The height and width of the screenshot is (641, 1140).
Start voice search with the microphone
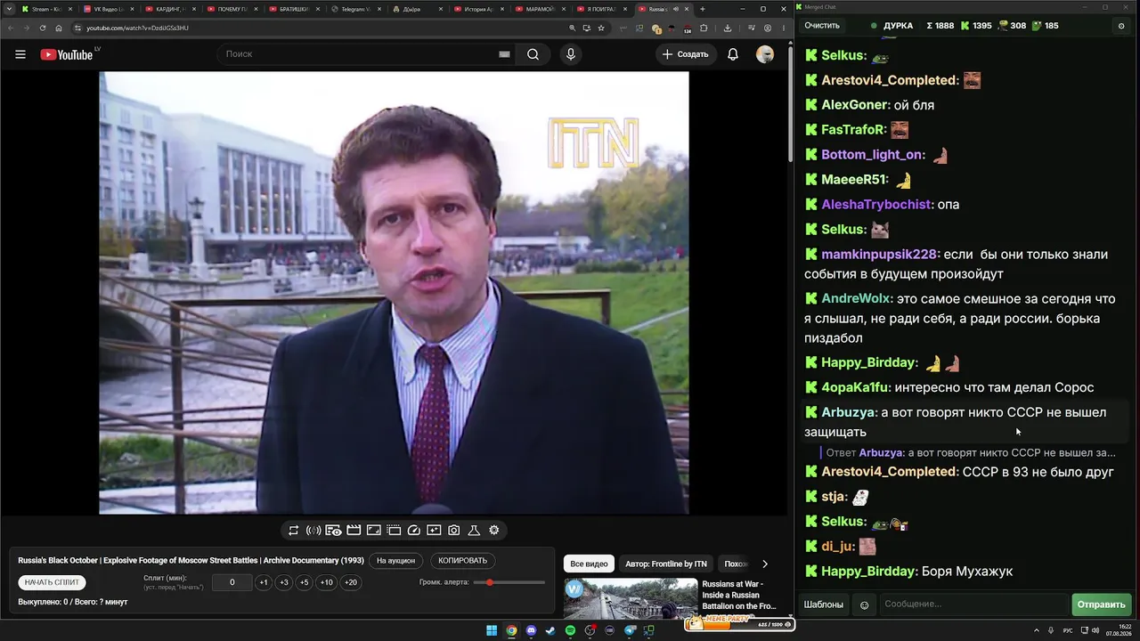coord(571,54)
